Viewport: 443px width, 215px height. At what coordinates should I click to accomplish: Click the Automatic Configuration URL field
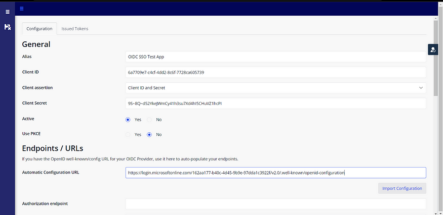[276, 173]
